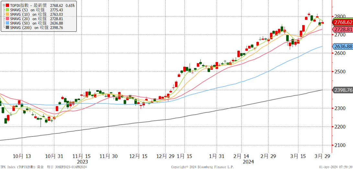Click the '12月 29' date label

tap(165, 156)
